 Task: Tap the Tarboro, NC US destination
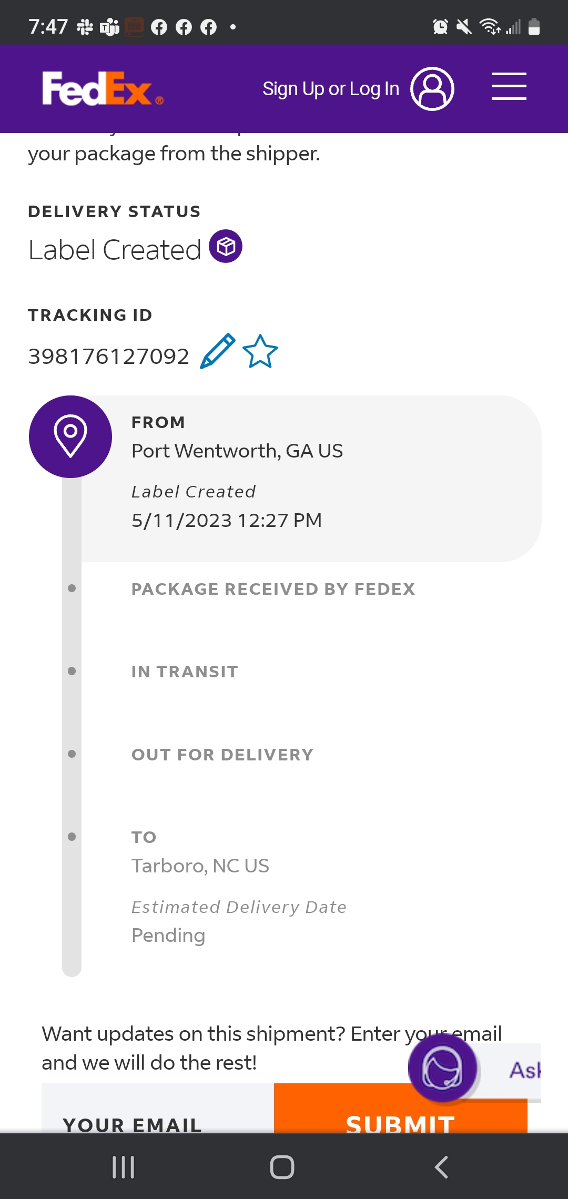click(x=200, y=866)
